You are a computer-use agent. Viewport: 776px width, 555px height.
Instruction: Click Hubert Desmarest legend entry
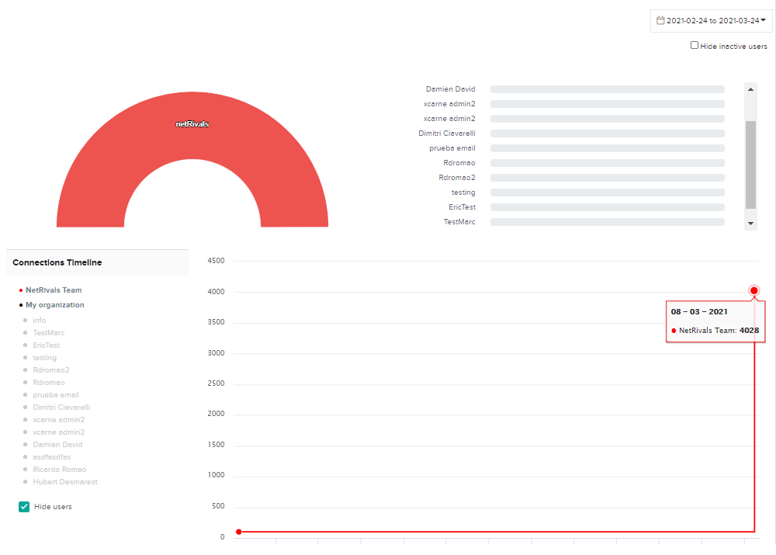[65, 482]
